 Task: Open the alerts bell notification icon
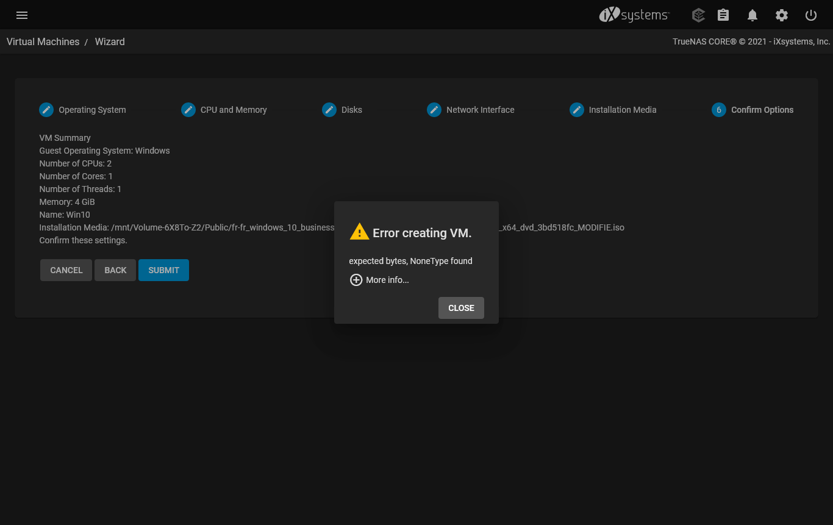click(753, 15)
